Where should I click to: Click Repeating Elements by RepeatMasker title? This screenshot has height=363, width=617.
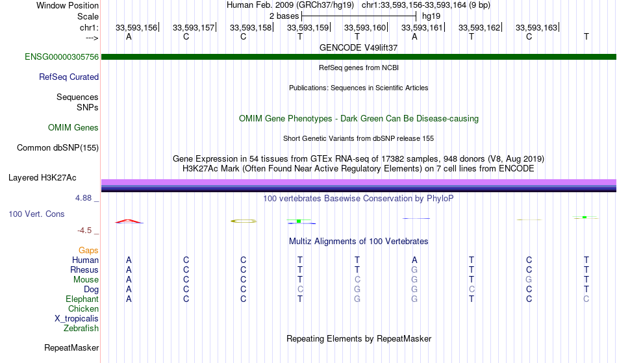pyautogui.click(x=359, y=338)
